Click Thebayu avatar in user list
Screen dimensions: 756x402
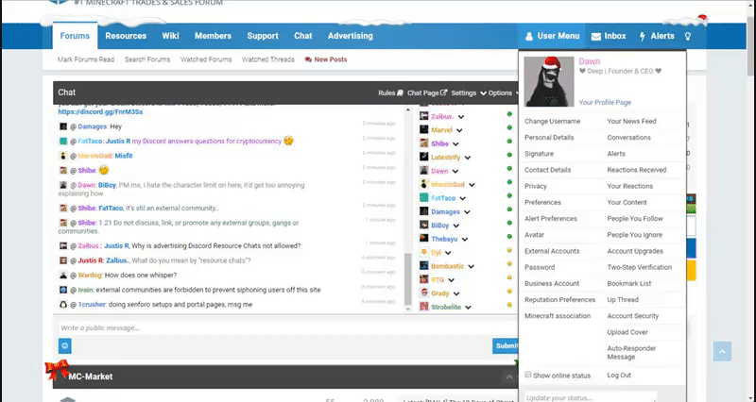click(423, 239)
